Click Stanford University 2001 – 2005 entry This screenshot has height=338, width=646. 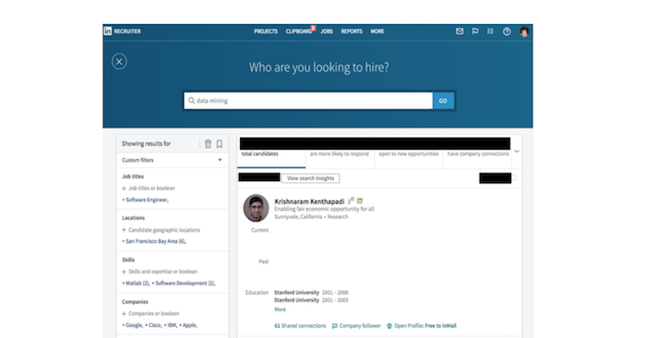tap(312, 300)
